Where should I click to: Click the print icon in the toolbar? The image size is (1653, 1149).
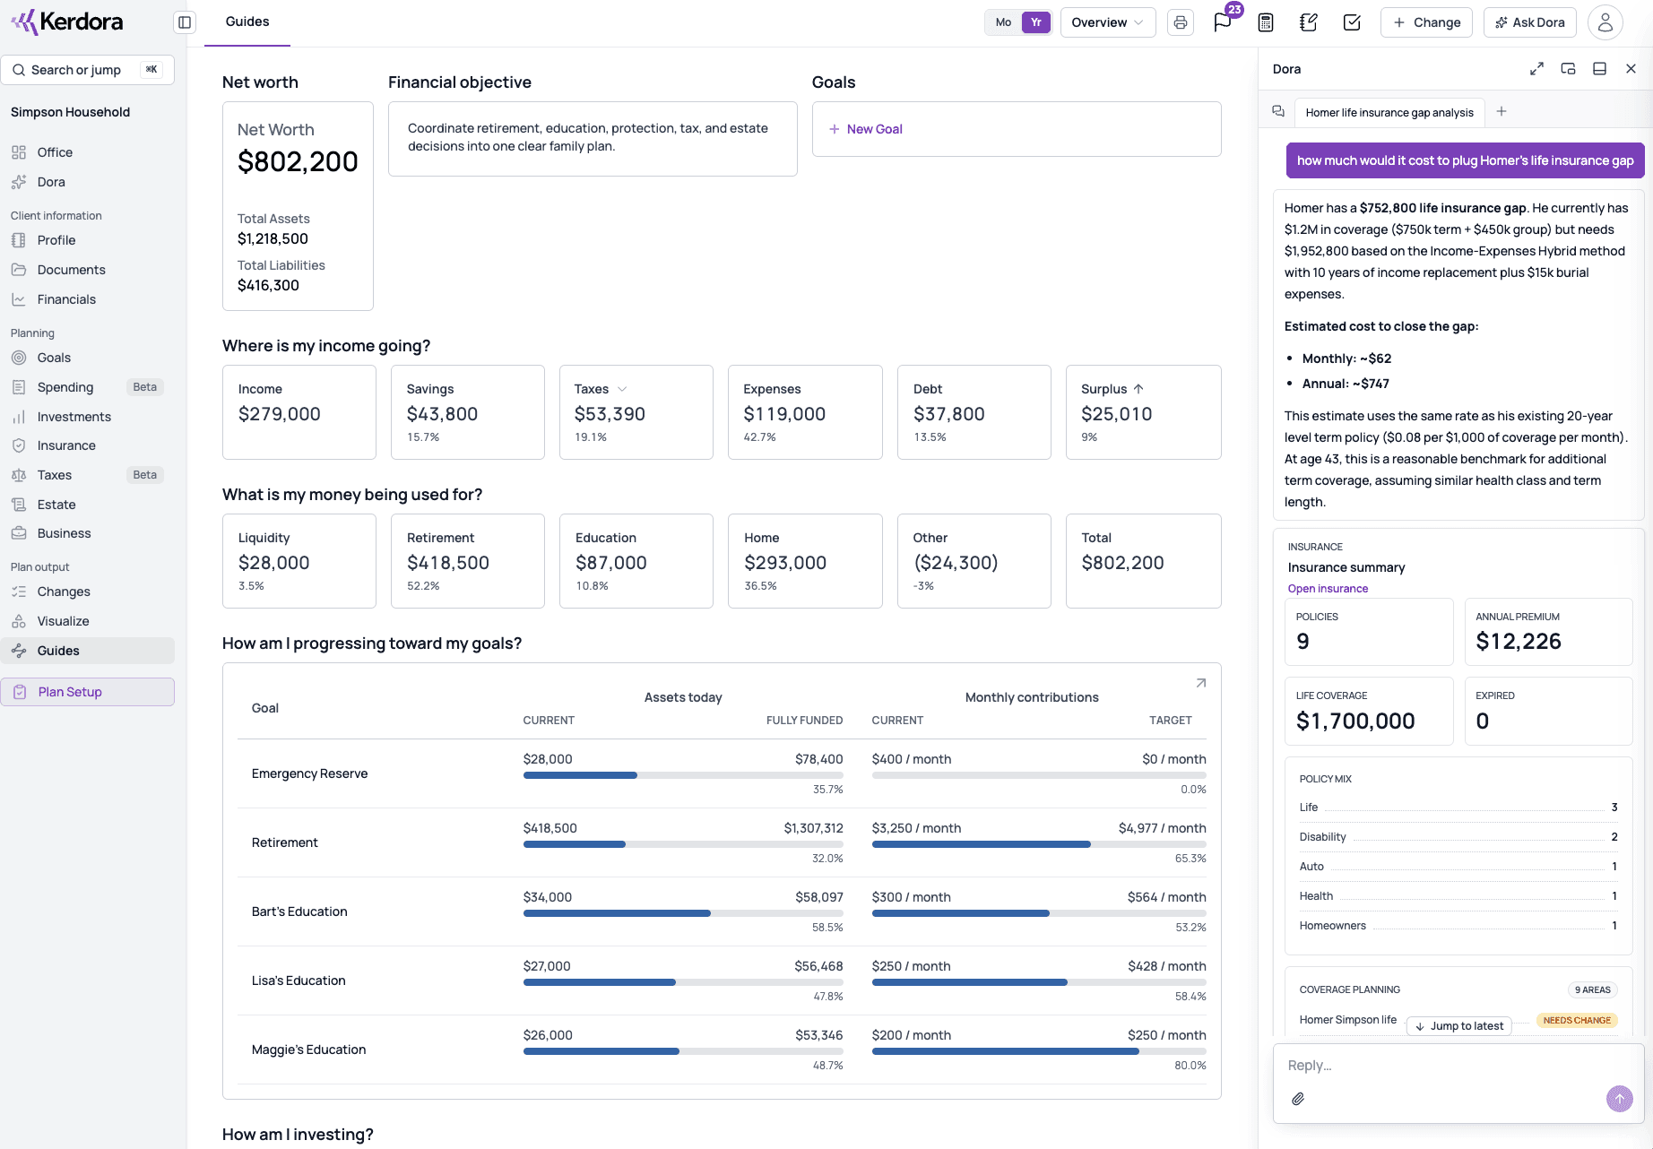tap(1181, 22)
